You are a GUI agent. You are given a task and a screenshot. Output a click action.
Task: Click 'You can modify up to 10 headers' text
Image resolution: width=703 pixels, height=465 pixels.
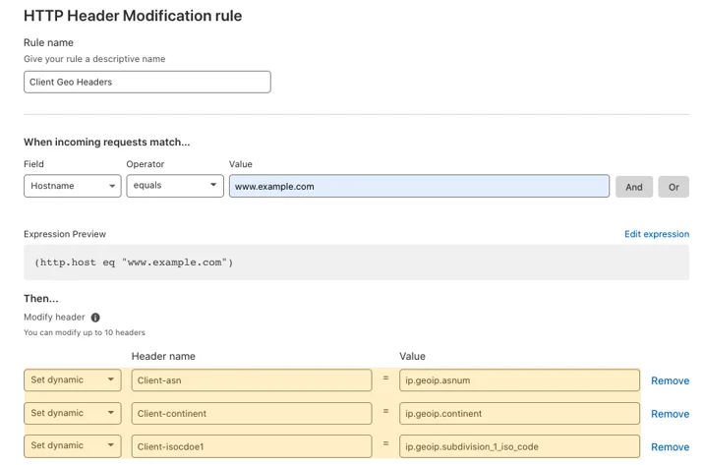click(x=85, y=332)
